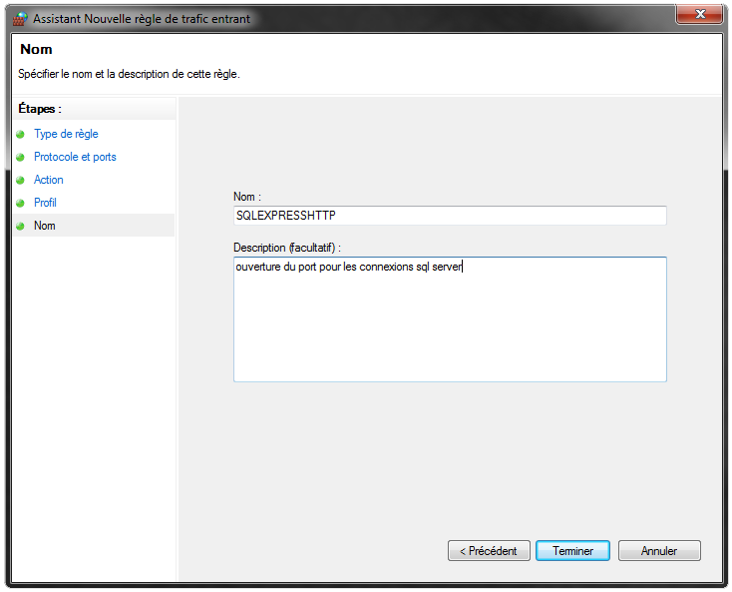
Task: Click the Nom heading at top
Action: [x=37, y=49]
